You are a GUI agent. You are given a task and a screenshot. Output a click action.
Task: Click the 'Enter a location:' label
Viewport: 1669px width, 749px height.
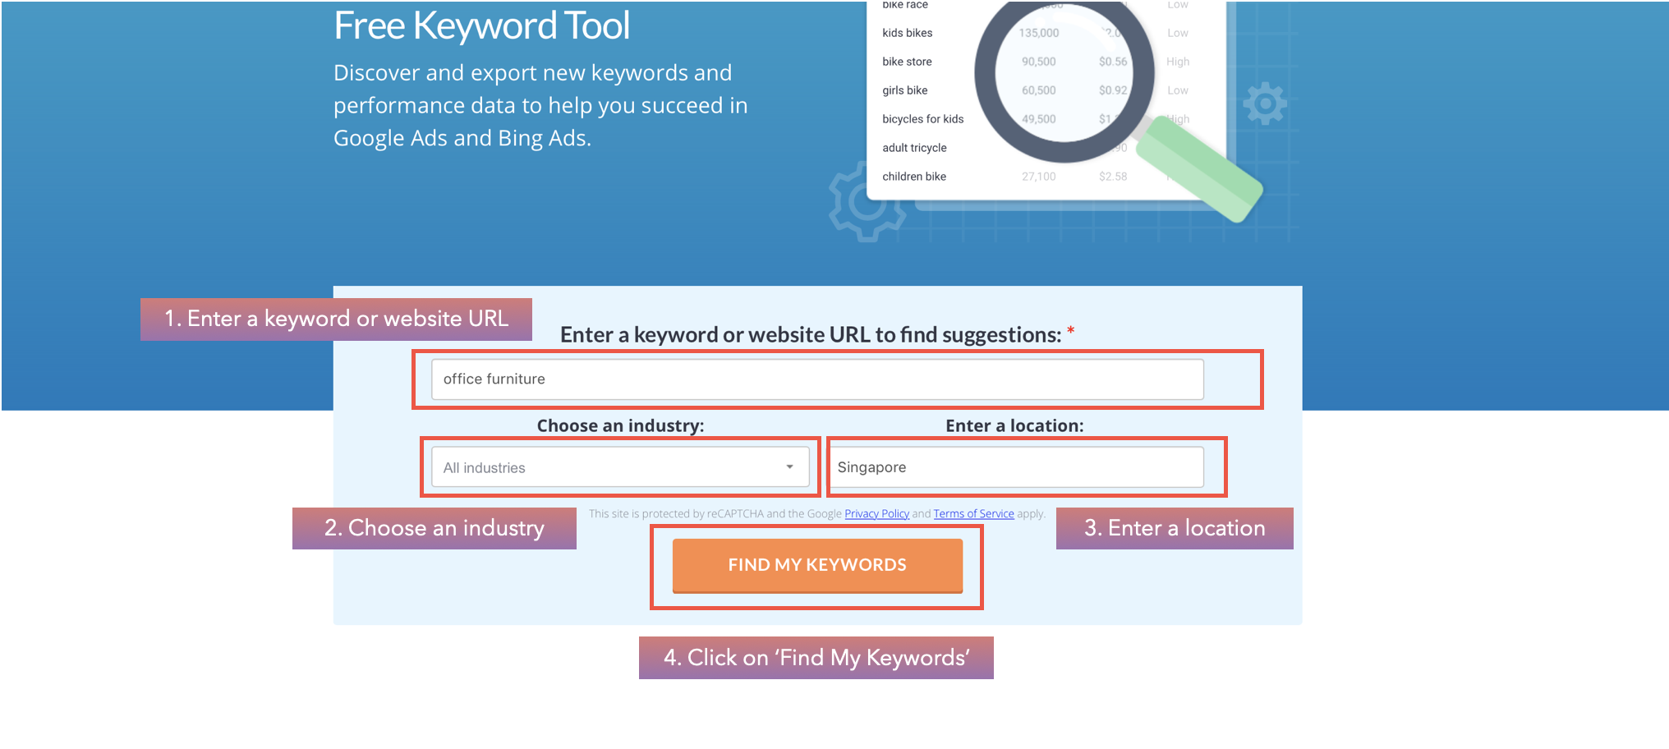[x=1014, y=425]
